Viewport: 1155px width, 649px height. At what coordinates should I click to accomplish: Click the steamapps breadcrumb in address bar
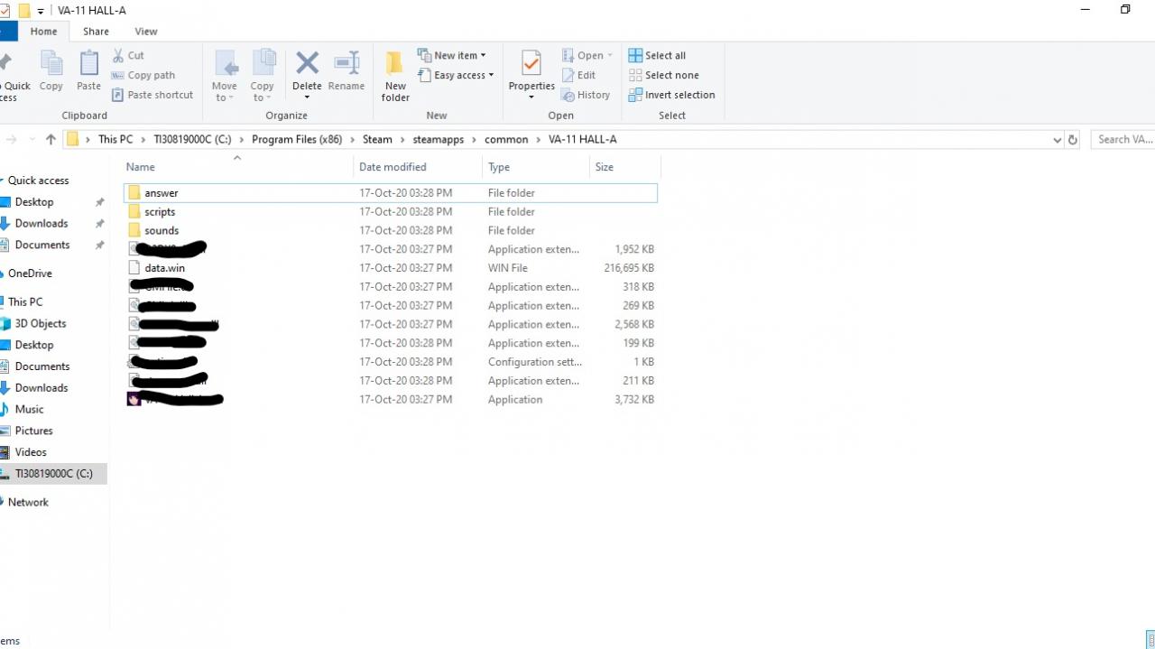(438, 140)
